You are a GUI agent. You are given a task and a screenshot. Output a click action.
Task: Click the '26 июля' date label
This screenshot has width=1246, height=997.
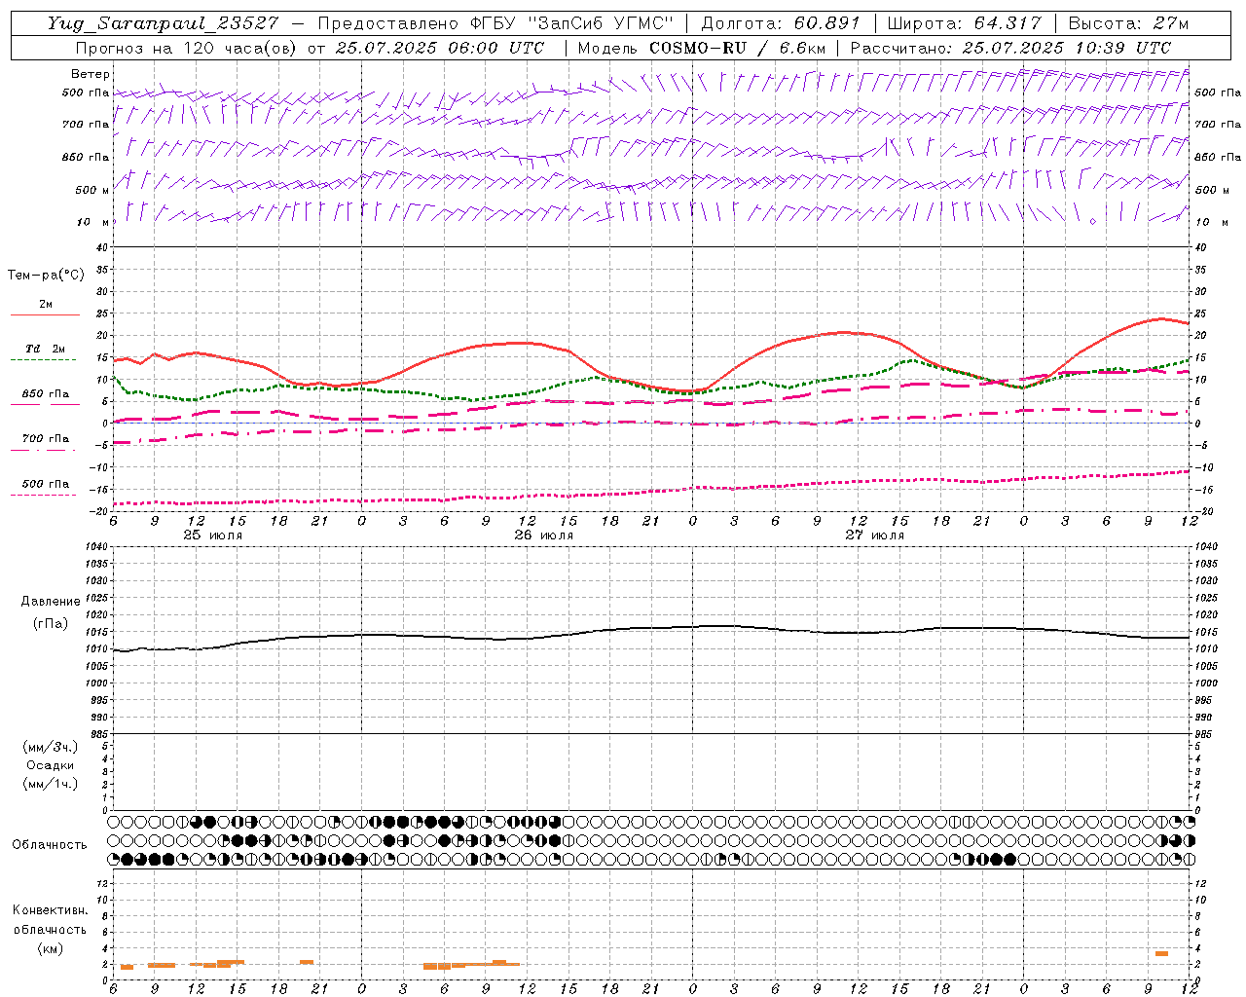[544, 535]
